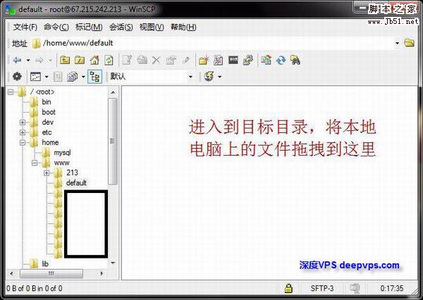Click the Copy/duplicate files icon

[142, 60]
